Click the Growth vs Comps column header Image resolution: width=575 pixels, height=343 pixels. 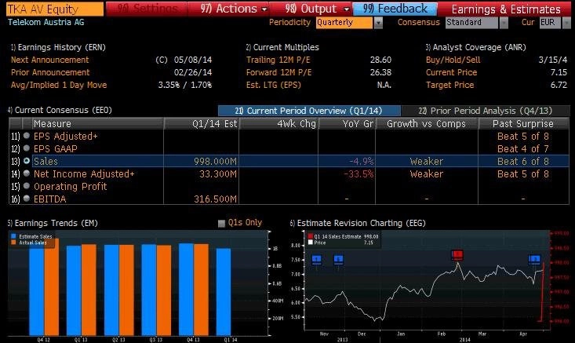427,124
